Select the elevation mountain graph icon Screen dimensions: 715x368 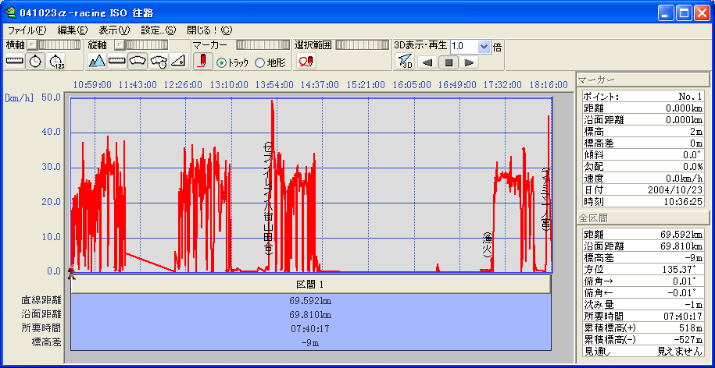point(97,62)
